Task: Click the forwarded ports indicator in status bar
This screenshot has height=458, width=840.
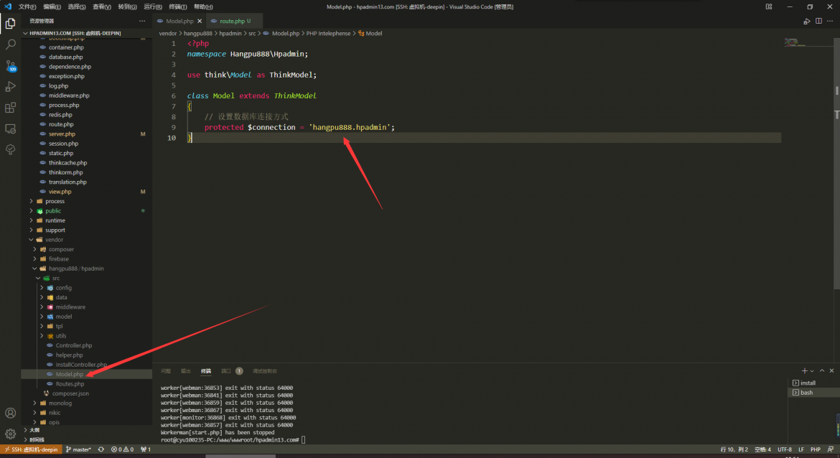Action: [145, 449]
